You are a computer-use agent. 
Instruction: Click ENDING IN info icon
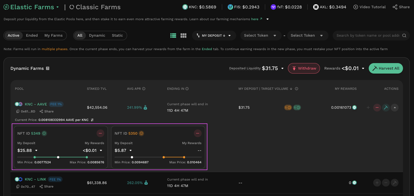click(187, 89)
